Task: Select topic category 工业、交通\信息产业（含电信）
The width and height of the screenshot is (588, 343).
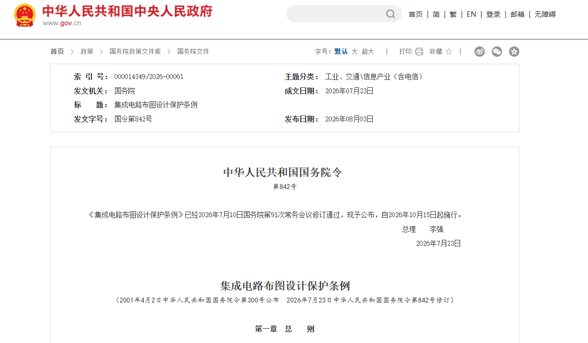Action: (374, 77)
